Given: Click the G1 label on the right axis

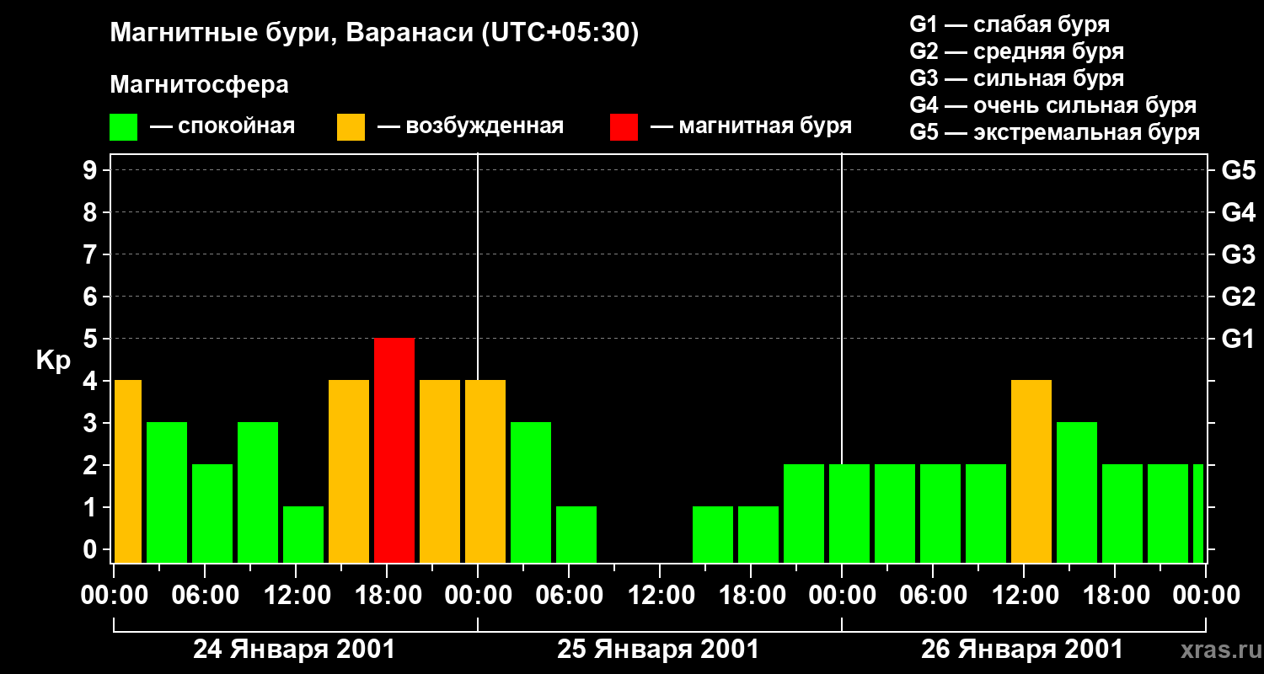Looking at the screenshot, I should [x=1238, y=339].
